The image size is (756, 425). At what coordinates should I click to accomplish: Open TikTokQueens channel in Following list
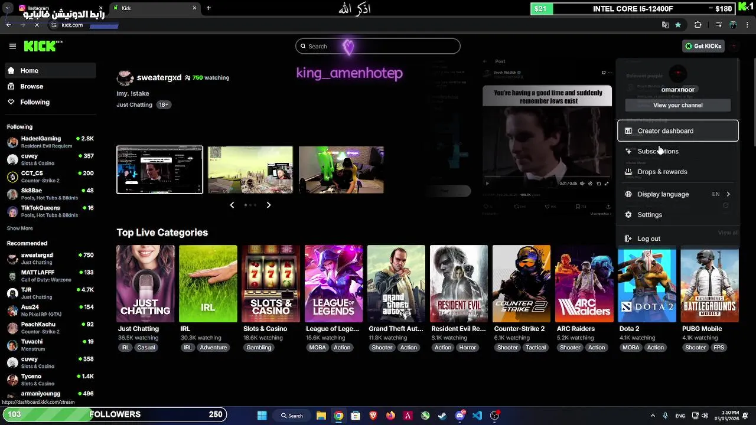coord(50,211)
